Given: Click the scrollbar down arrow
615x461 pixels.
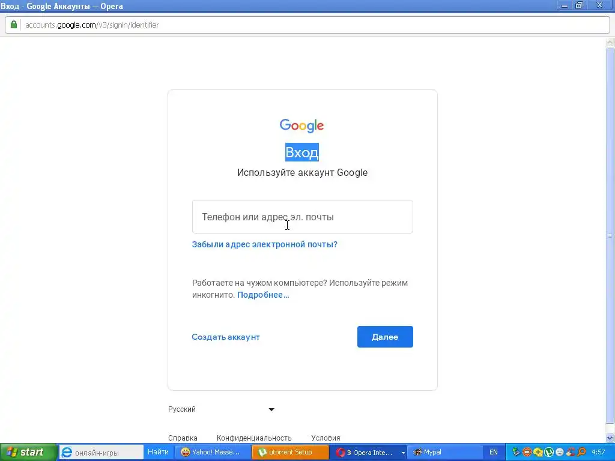Looking at the screenshot, I should click(x=610, y=438).
